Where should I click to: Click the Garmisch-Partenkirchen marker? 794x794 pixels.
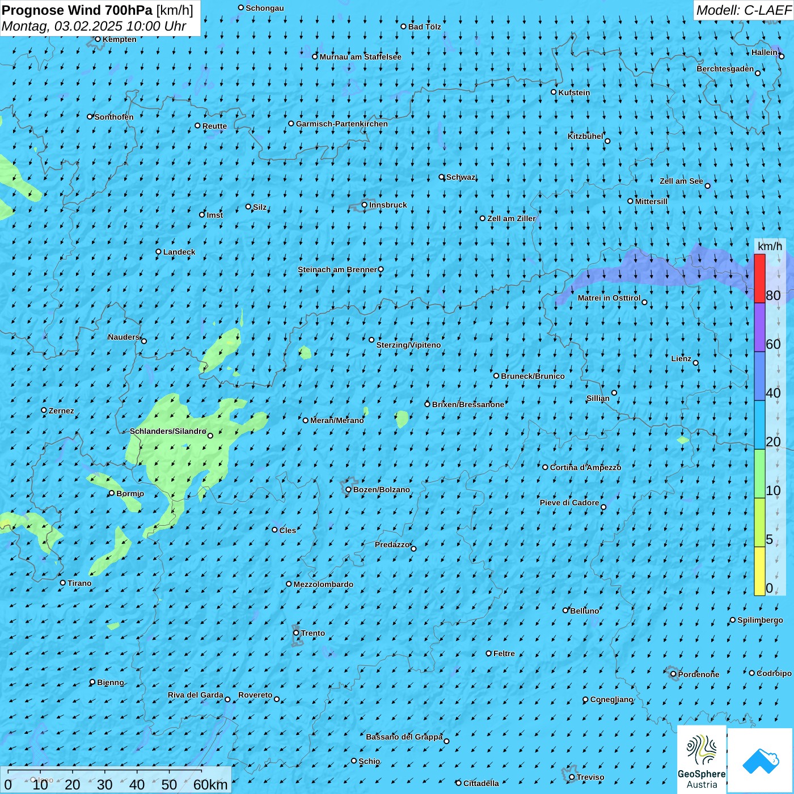coord(292,124)
